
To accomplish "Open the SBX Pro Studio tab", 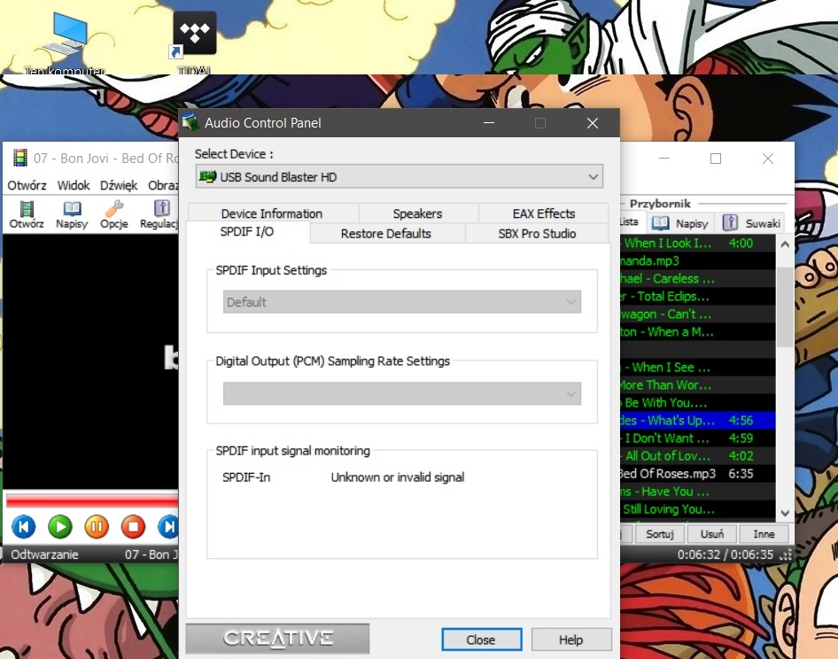I will pos(537,234).
